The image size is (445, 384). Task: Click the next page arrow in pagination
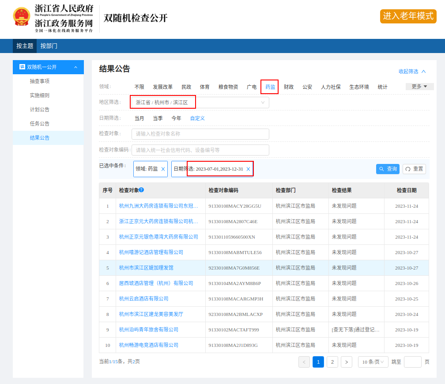coord(346,362)
